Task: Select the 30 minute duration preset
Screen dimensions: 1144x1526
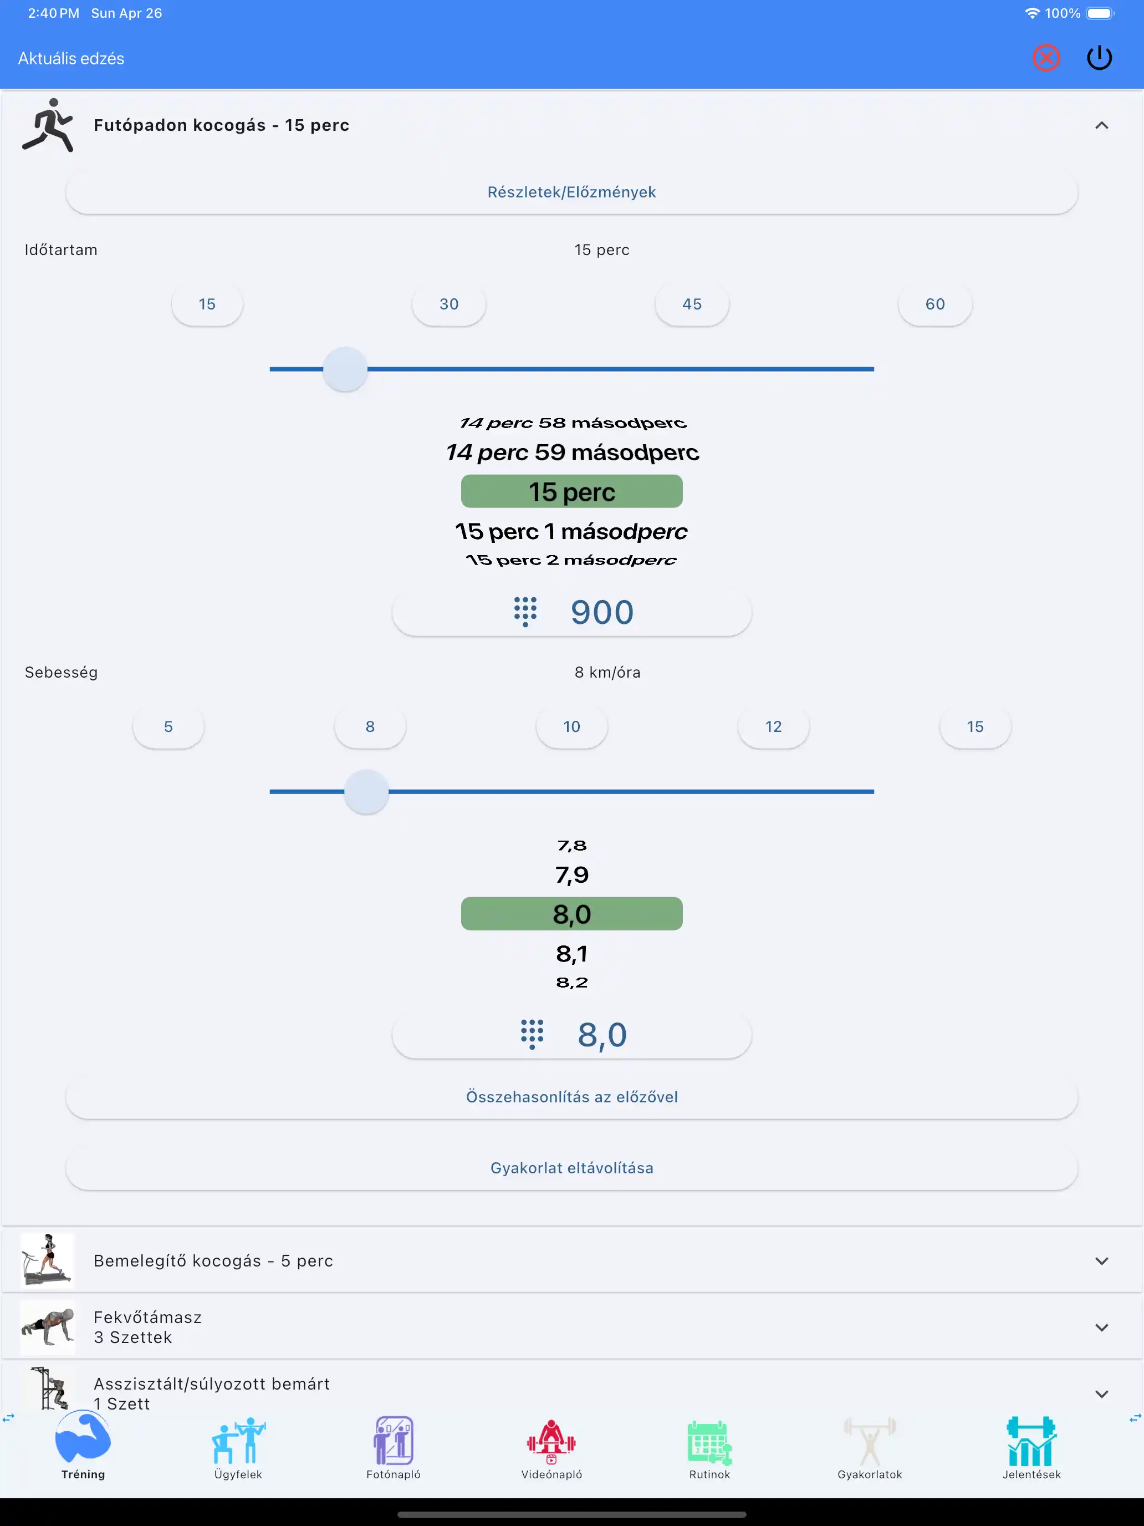Action: [449, 304]
